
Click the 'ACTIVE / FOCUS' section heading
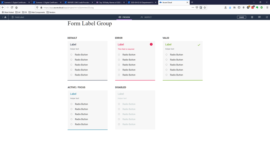77,87
